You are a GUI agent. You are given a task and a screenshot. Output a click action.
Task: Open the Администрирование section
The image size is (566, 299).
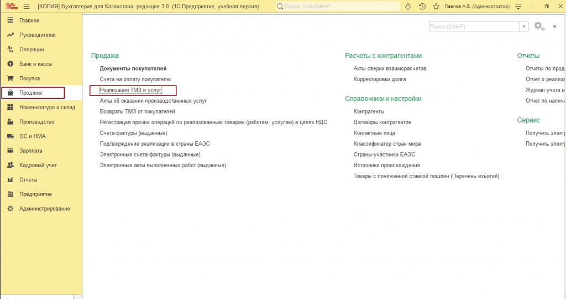click(x=41, y=209)
